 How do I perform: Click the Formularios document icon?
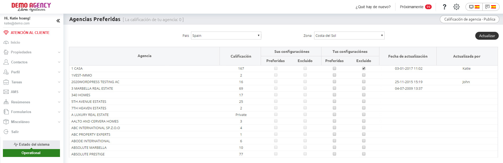(x=6, y=112)
